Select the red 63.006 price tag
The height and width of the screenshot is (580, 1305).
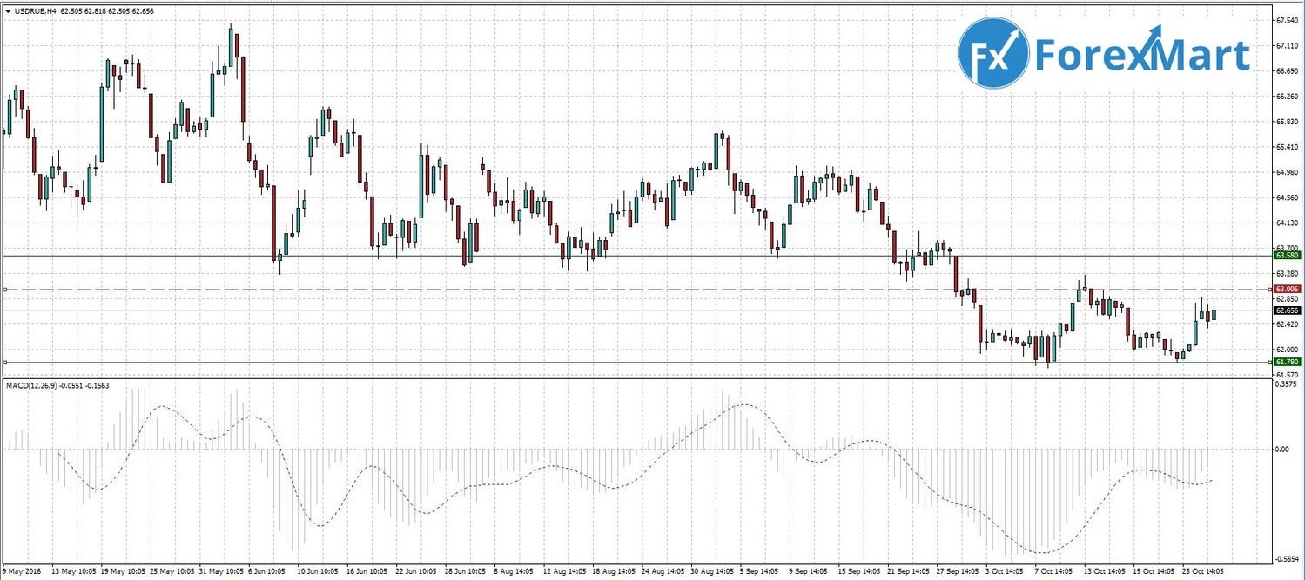[x=1287, y=289]
